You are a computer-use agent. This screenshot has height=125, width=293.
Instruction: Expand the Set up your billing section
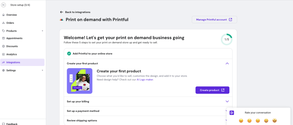point(227,102)
